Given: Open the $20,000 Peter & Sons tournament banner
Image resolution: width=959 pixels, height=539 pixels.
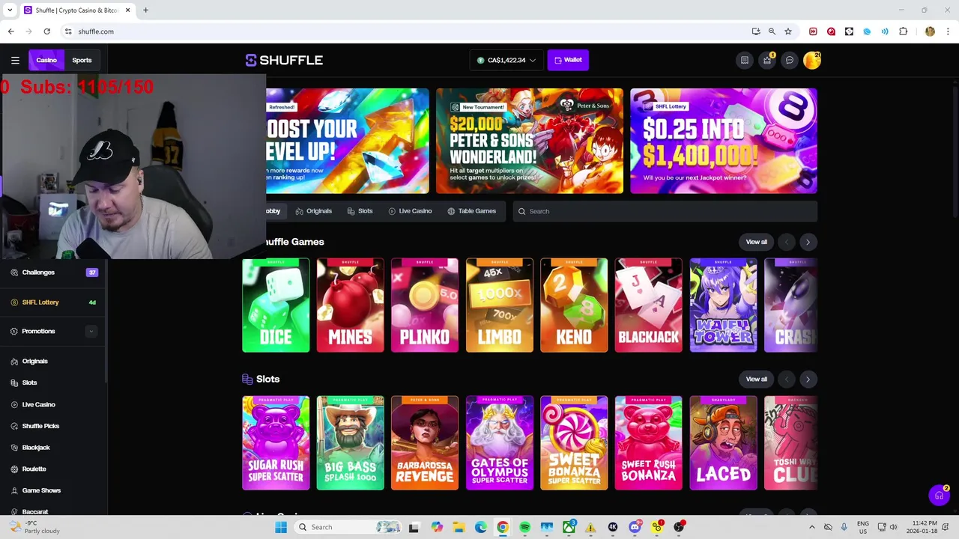Looking at the screenshot, I should pyautogui.click(x=530, y=141).
